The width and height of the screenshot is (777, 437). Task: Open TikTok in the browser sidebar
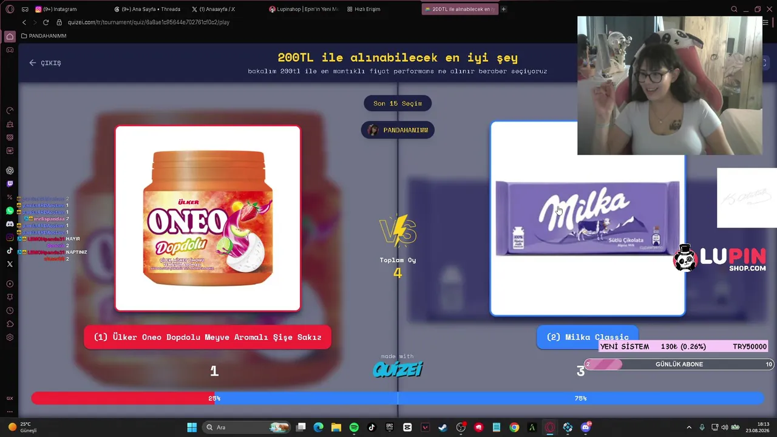point(10,251)
